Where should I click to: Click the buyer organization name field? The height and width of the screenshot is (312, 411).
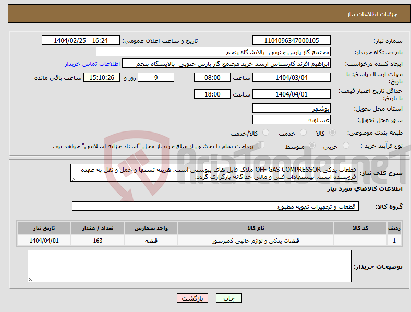pos(213,52)
